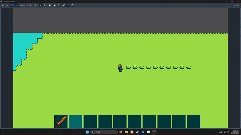Click the camera override icon

click(x=55, y=5)
